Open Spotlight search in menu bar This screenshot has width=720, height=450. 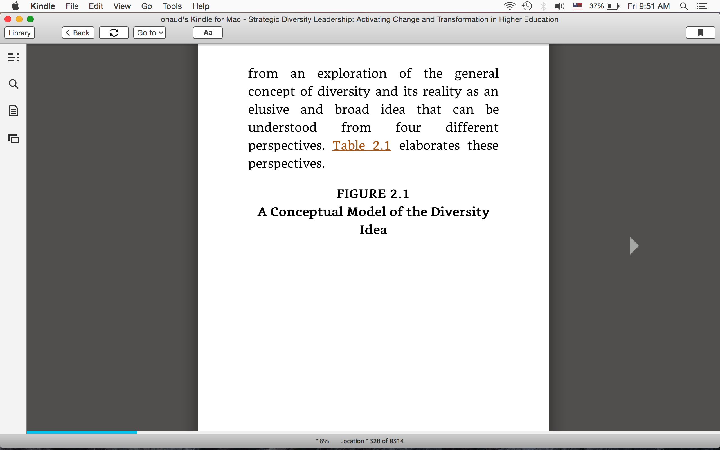click(684, 6)
